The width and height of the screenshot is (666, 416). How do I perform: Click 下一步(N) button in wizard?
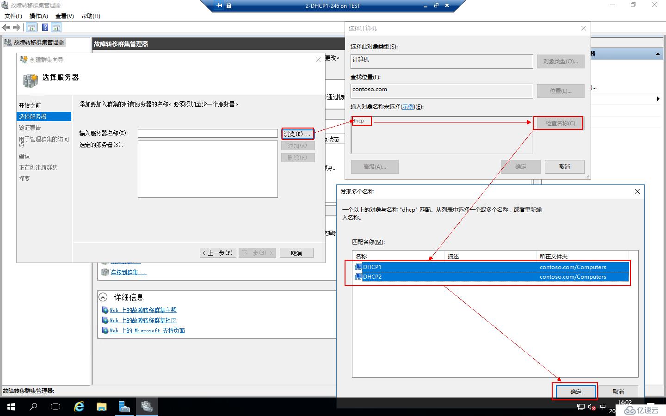click(257, 253)
